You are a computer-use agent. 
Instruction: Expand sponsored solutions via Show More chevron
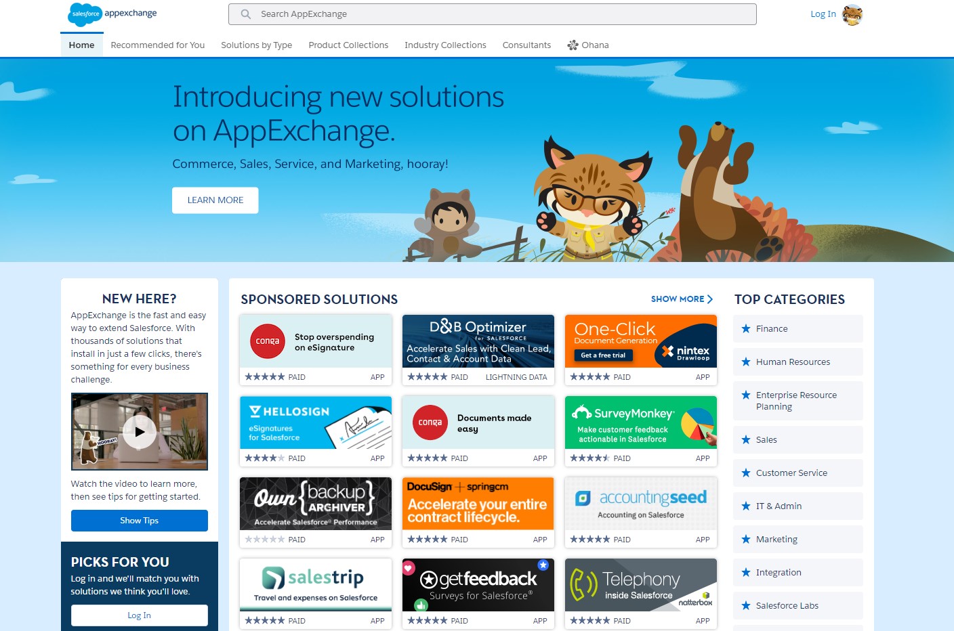[x=709, y=299]
